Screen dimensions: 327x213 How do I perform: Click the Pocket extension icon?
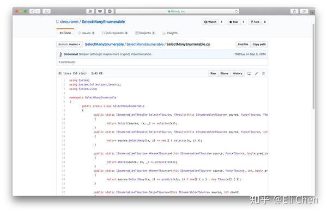coord(100,11)
